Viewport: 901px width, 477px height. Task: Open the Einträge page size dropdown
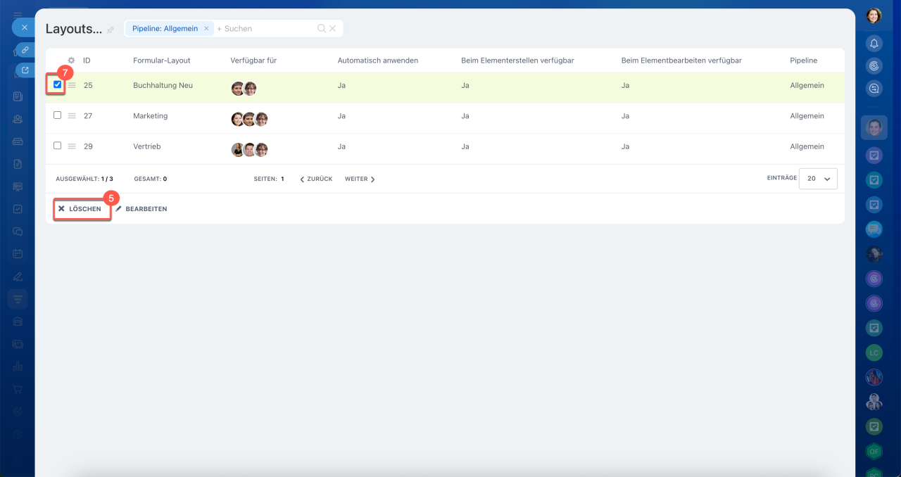coord(818,179)
